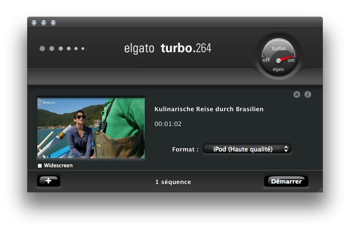Select the video preview thumbnail

(91, 128)
